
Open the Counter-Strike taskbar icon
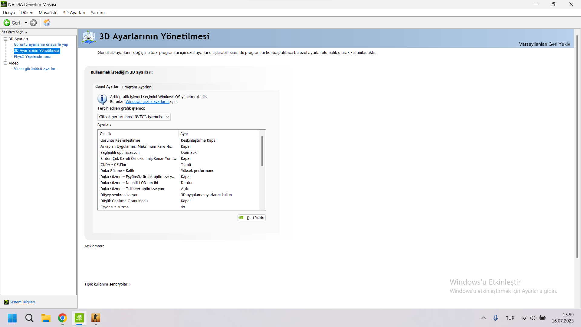tap(96, 318)
